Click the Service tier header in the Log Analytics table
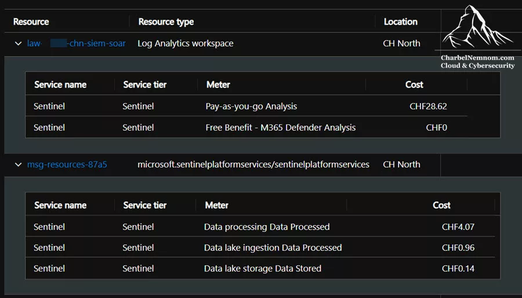The height and width of the screenshot is (298, 522). tap(145, 84)
